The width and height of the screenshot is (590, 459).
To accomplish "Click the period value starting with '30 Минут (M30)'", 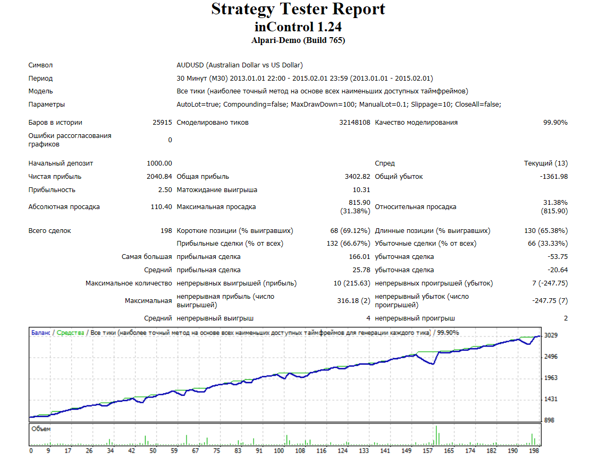I will (305, 79).
